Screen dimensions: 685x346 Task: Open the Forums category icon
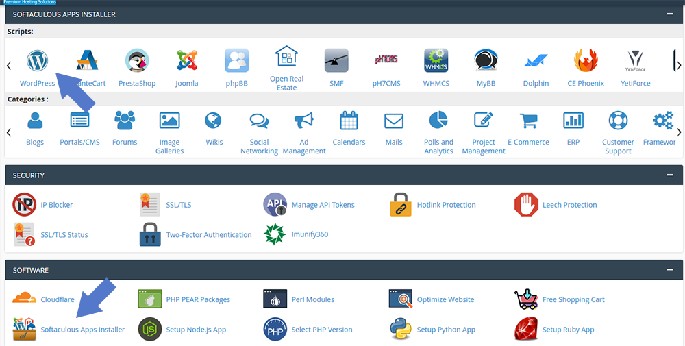(x=125, y=120)
